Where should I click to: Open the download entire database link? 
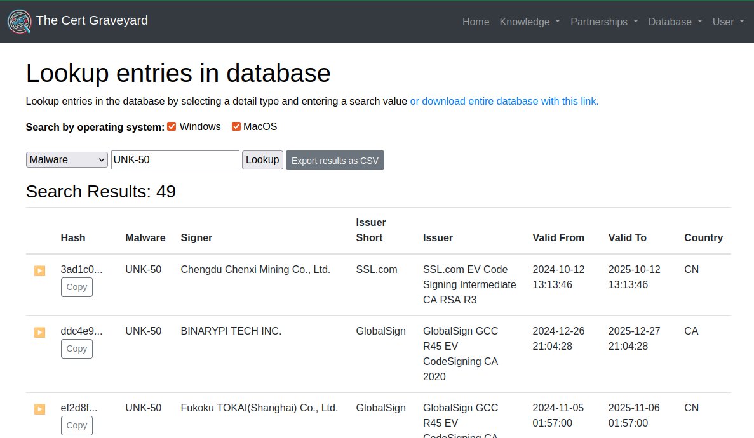pyautogui.click(x=504, y=101)
